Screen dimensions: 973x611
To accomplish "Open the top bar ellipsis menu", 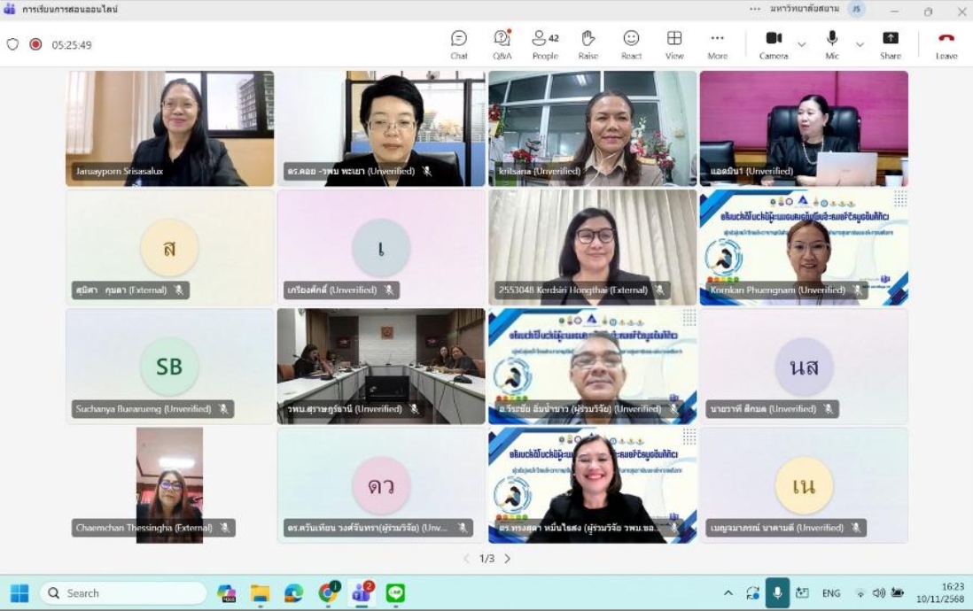I will (755, 10).
